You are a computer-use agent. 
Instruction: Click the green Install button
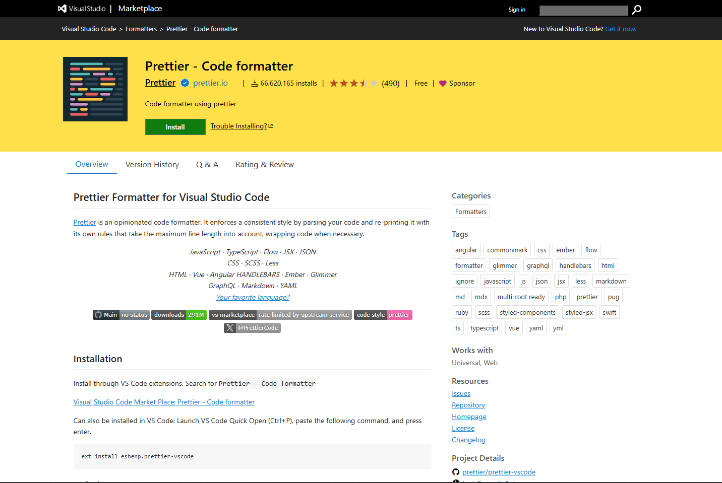175,126
